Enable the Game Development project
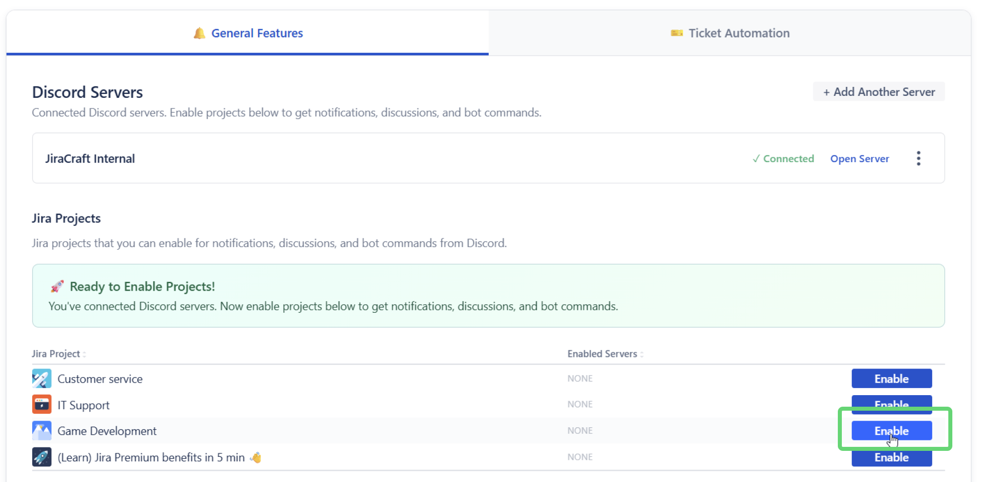Screen dimensions: 986x482 click(891, 430)
